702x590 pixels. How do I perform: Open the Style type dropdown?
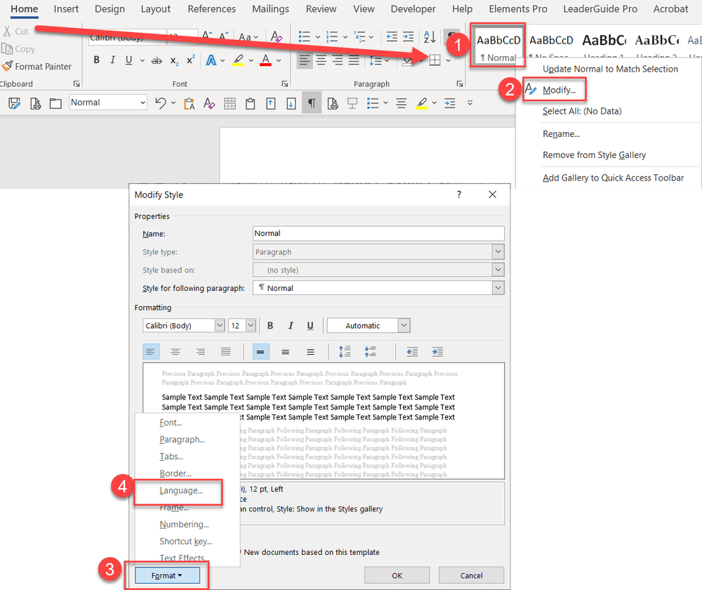(498, 251)
